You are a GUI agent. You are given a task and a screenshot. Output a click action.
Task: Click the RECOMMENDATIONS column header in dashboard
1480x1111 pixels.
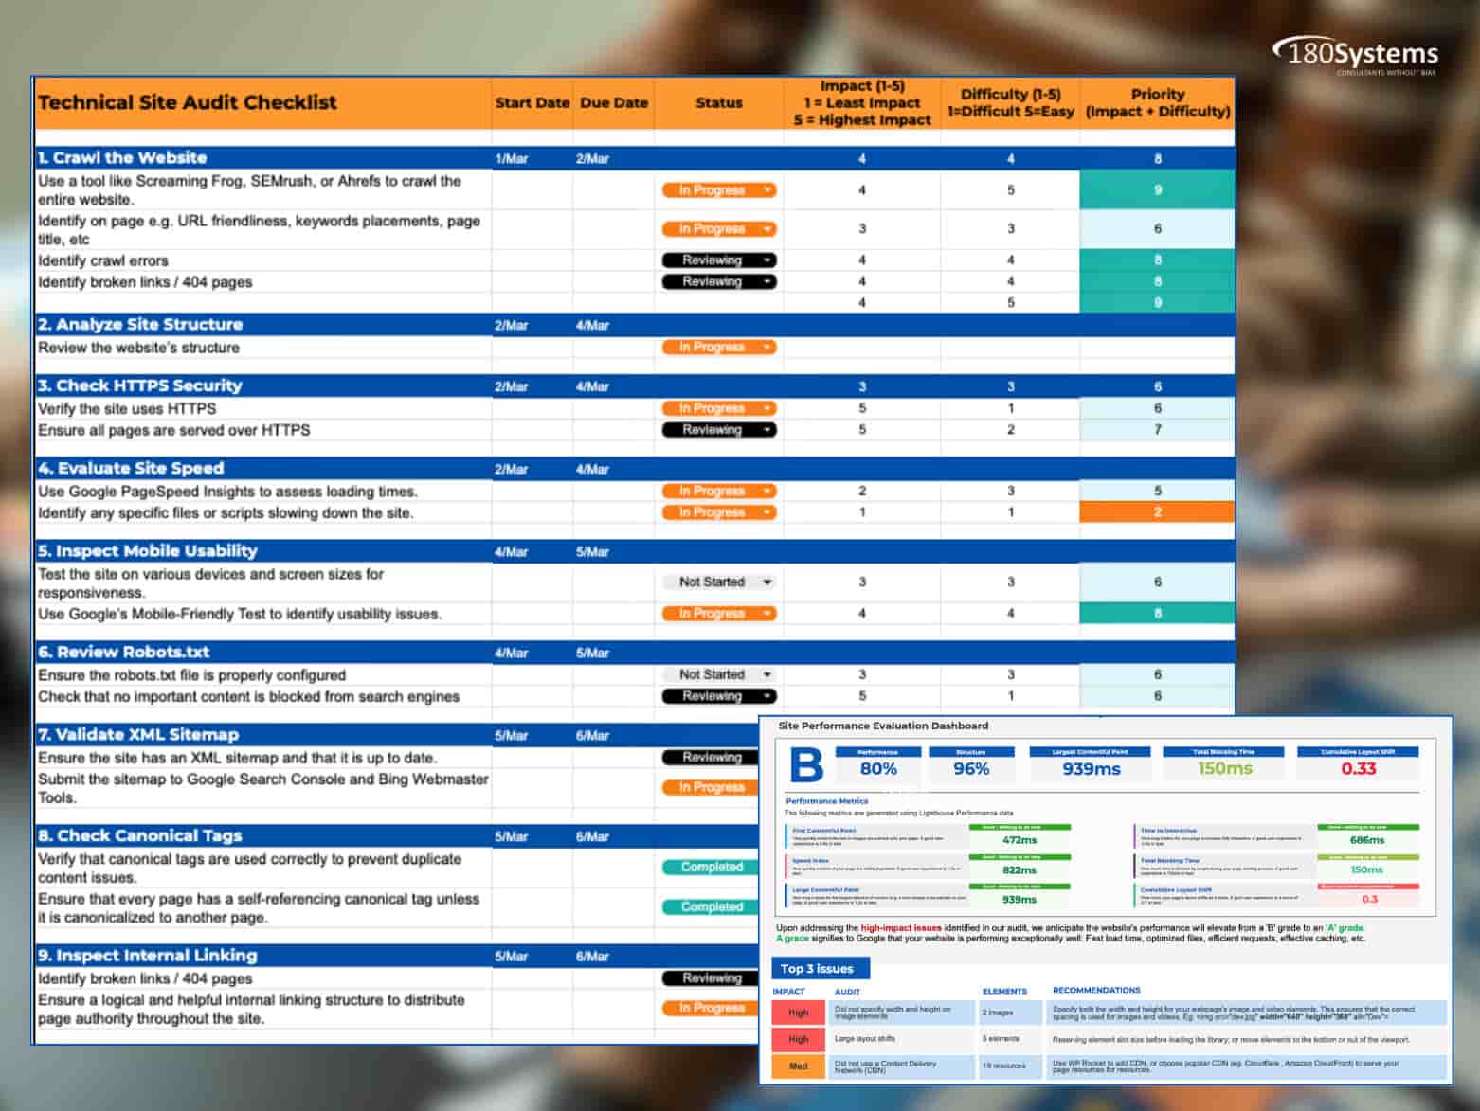[x=1096, y=990]
